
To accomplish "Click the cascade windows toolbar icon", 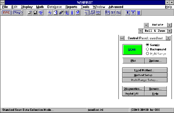I will pos(93,13).
